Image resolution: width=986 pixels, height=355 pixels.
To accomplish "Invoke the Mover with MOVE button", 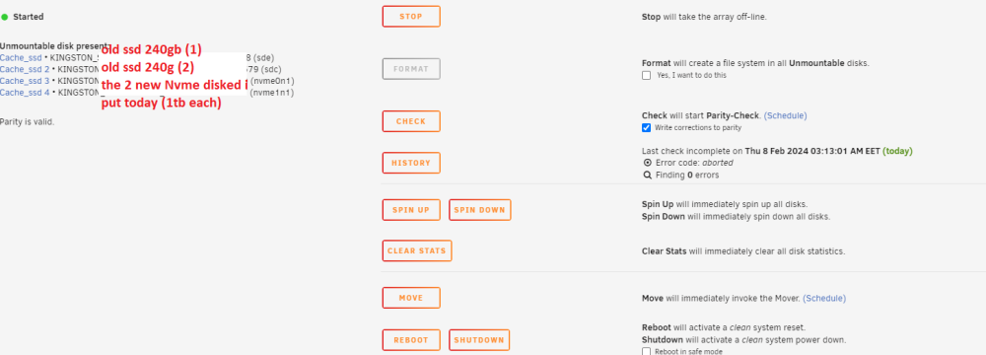I will pos(411,298).
